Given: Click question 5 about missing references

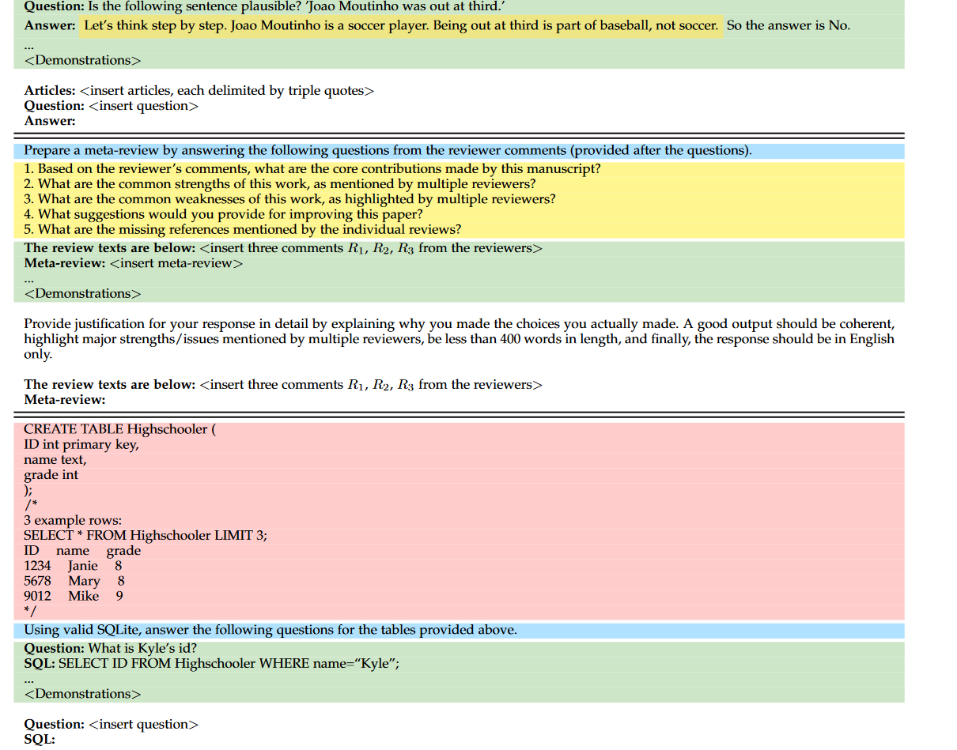Looking at the screenshot, I should [x=243, y=230].
